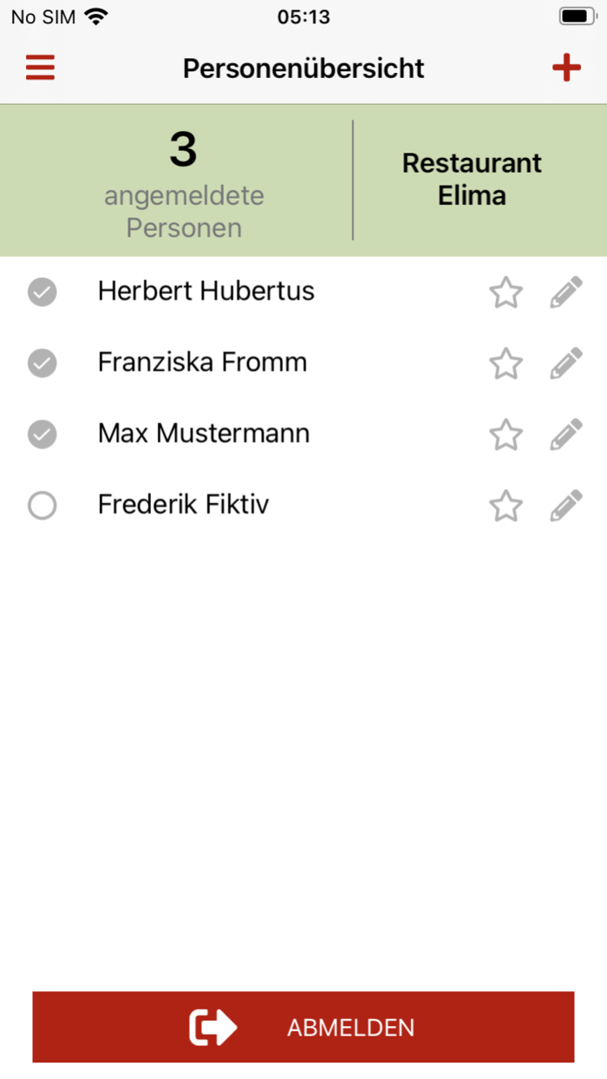Open the edit pencil for Frederik Fiktiv
The width and height of the screenshot is (607, 1079).
(565, 506)
